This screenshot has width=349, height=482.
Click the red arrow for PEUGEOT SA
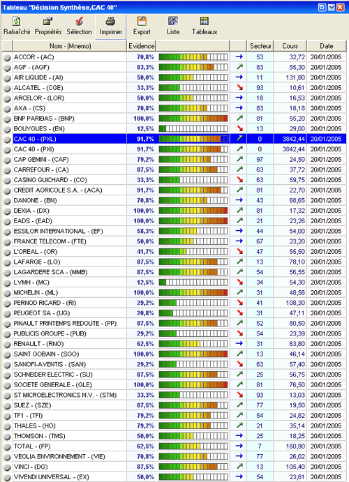coord(239,313)
